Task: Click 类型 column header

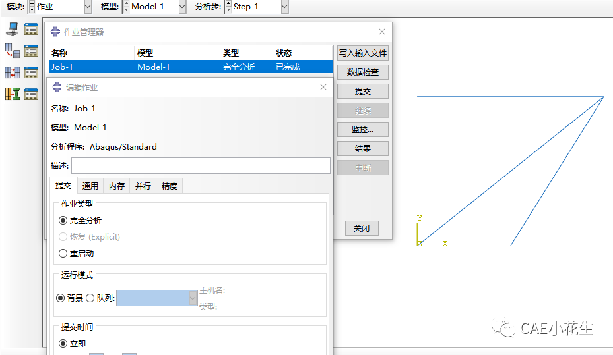Action: pyautogui.click(x=246, y=53)
